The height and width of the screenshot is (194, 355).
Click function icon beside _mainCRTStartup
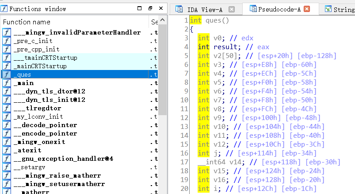tap(7, 66)
